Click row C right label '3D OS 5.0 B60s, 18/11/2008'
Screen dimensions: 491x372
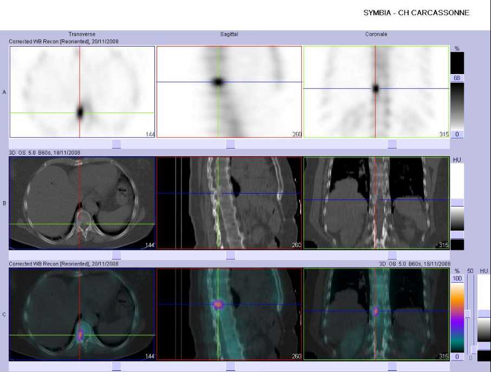point(415,264)
